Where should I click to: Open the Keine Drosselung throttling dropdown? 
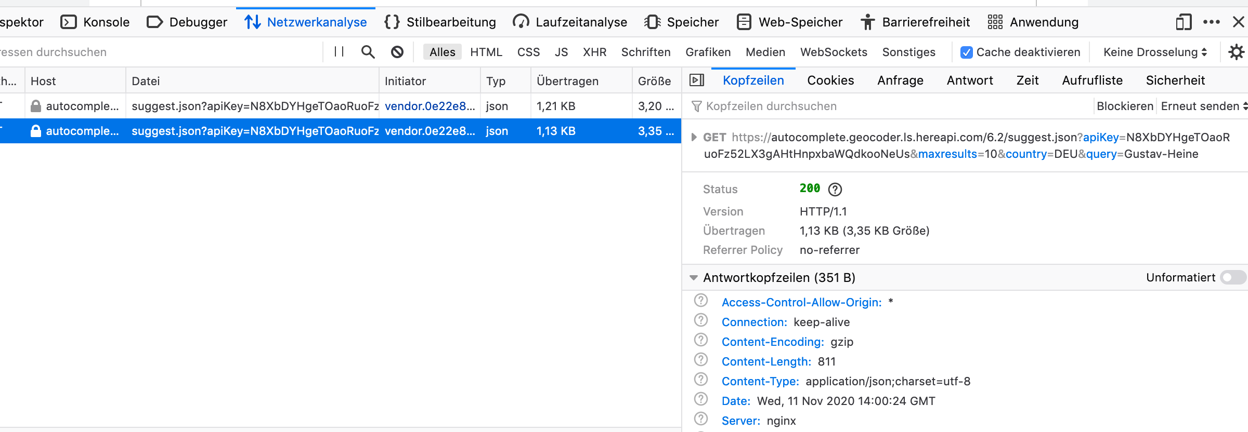click(1155, 52)
